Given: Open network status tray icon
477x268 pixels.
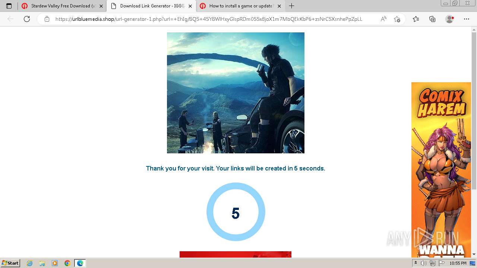Looking at the screenshot, I should [x=433, y=263].
